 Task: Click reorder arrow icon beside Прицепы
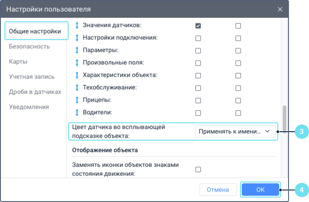(x=77, y=100)
